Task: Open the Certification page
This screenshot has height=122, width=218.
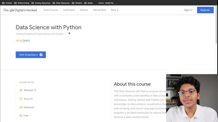Action: pyautogui.click(x=69, y=10)
